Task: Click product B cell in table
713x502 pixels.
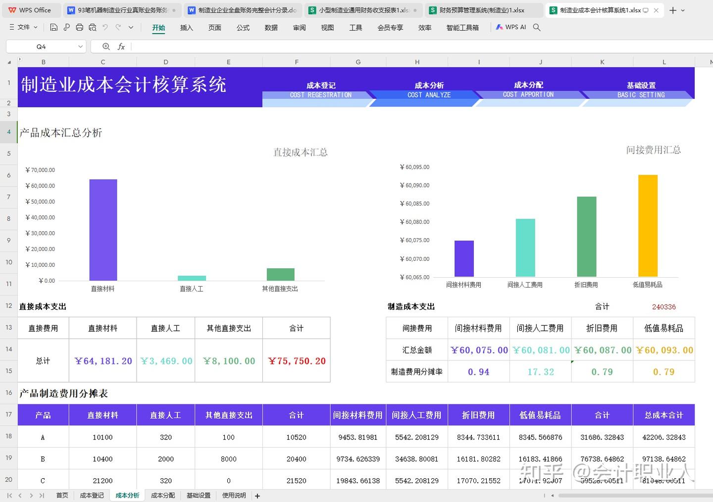Action: [43, 459]
